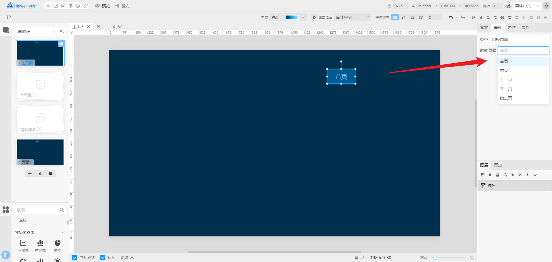Open the 亮蓝 theme dropdown

[288, 17]
